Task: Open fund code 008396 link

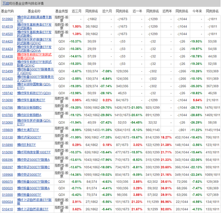Action: pos(8,160)
